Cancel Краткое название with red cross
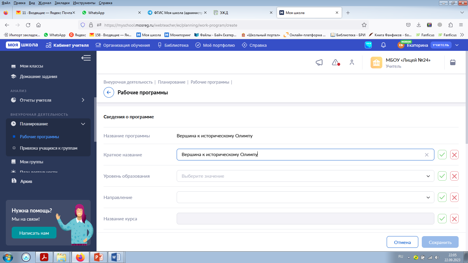 click(x=454, y=155)
